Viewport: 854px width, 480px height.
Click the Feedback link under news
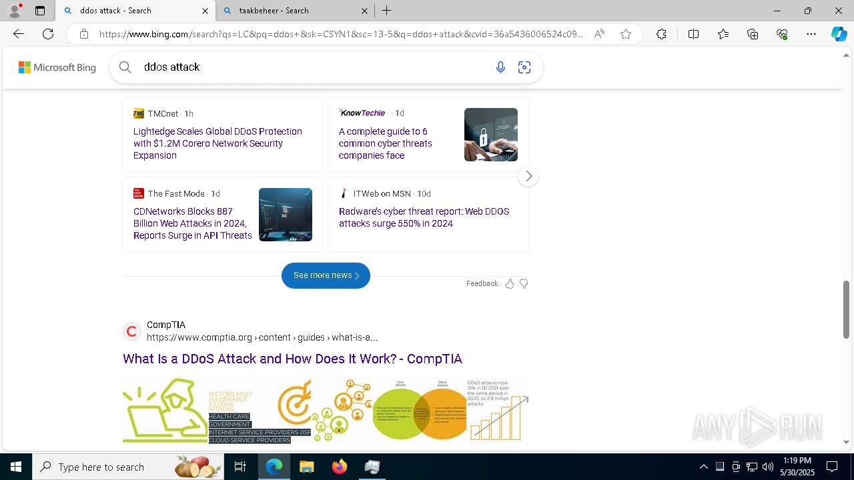pos(482,283)
